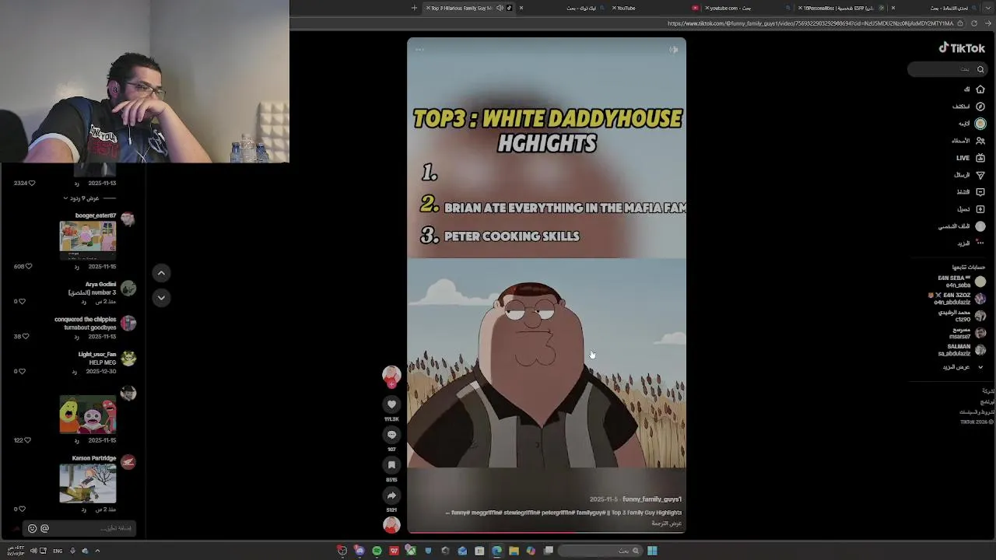Insert mention with @ icon in comment box
996x560 pixels.
pyautogui.click(x=44, y=528)
